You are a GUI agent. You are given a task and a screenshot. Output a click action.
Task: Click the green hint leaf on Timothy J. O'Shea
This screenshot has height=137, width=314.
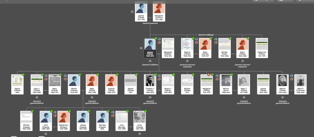(x=156, y=75)
